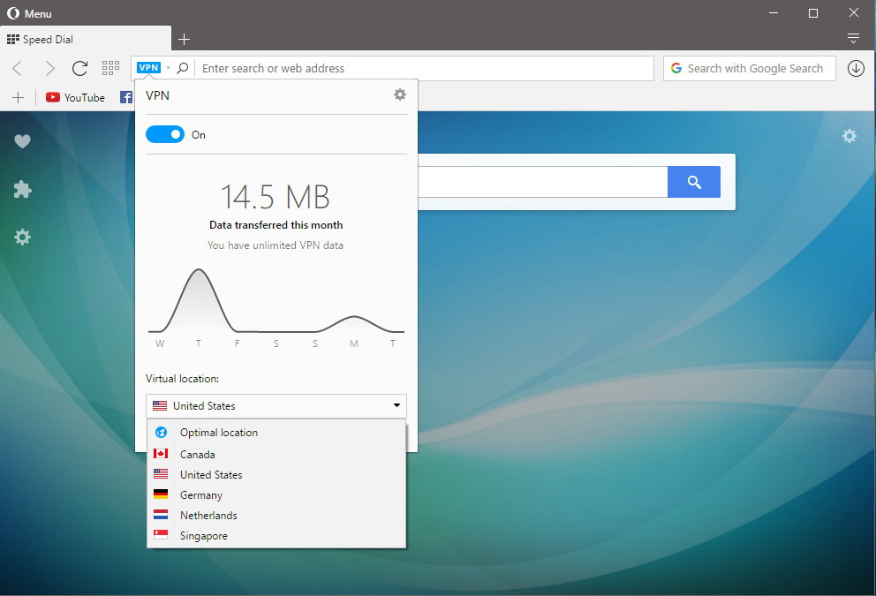The image size is (876, 596).
Task: Go forward with the forward arrow
Action: pos(49,68)
